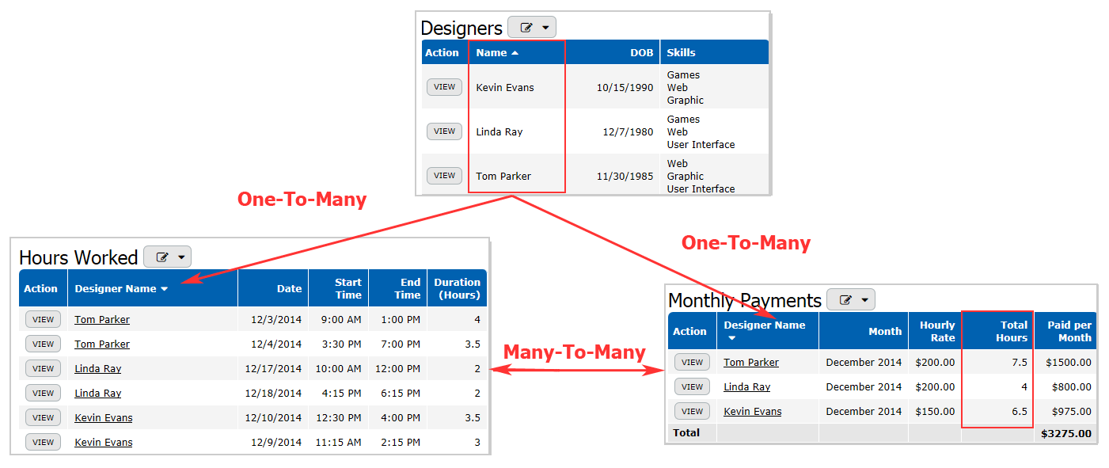View Tom Parker 12/3/2014 hours entry
The image size is (1109, 468).
pyautogui.click(x=43, y=319)
